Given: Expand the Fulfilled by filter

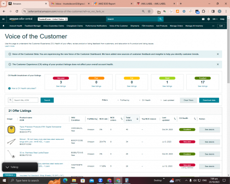Looking at the screenshot, I should (124, 100).
